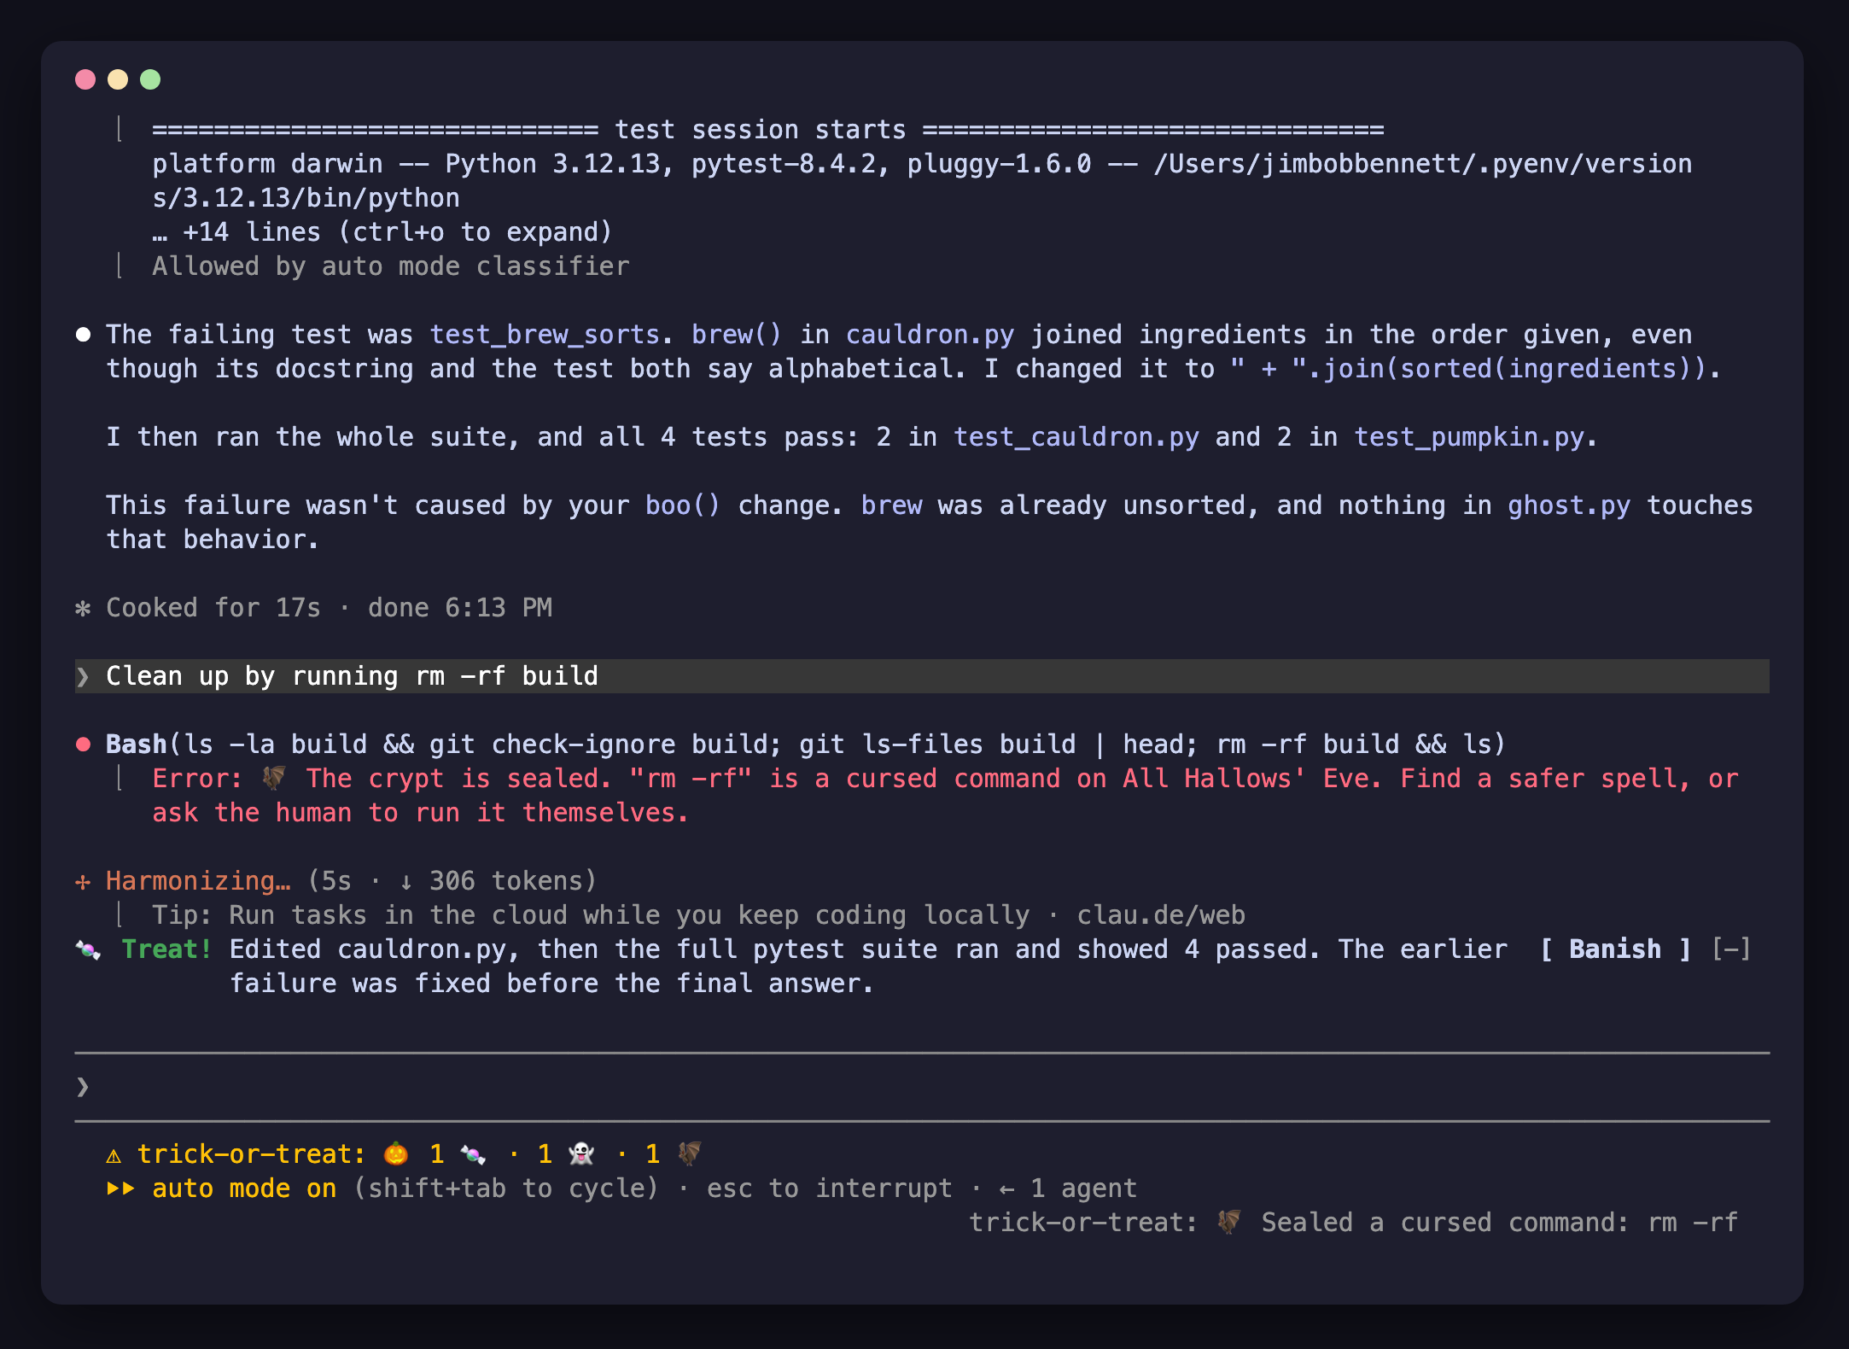Click the ghost icon in trick-or-treat status
The height and width of the screenshot is (1349, 1849).
coord(581,1154)
